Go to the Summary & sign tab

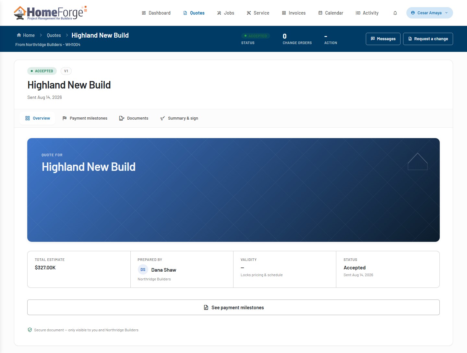coord(179,118)
